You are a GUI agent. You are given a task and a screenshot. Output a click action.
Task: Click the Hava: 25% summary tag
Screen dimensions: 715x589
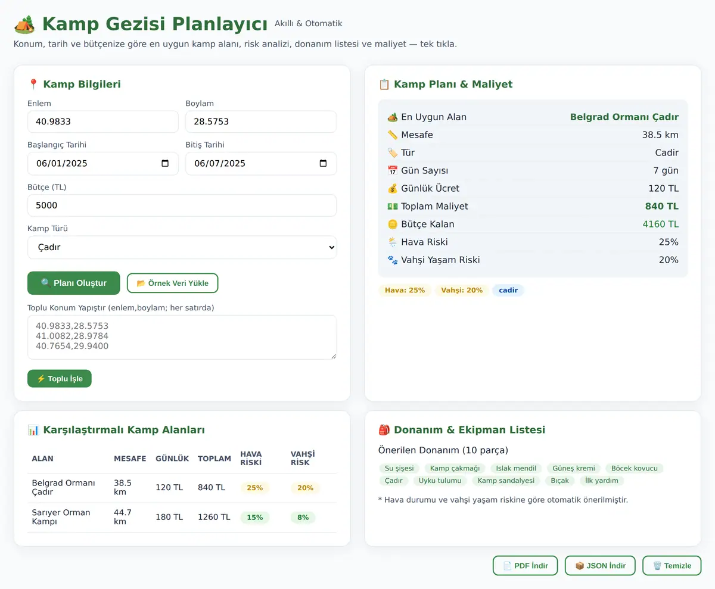(405, 291)
